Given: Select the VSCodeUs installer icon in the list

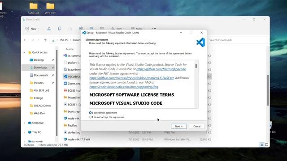Looking at the screenshot, I should [x=65, y=76].
